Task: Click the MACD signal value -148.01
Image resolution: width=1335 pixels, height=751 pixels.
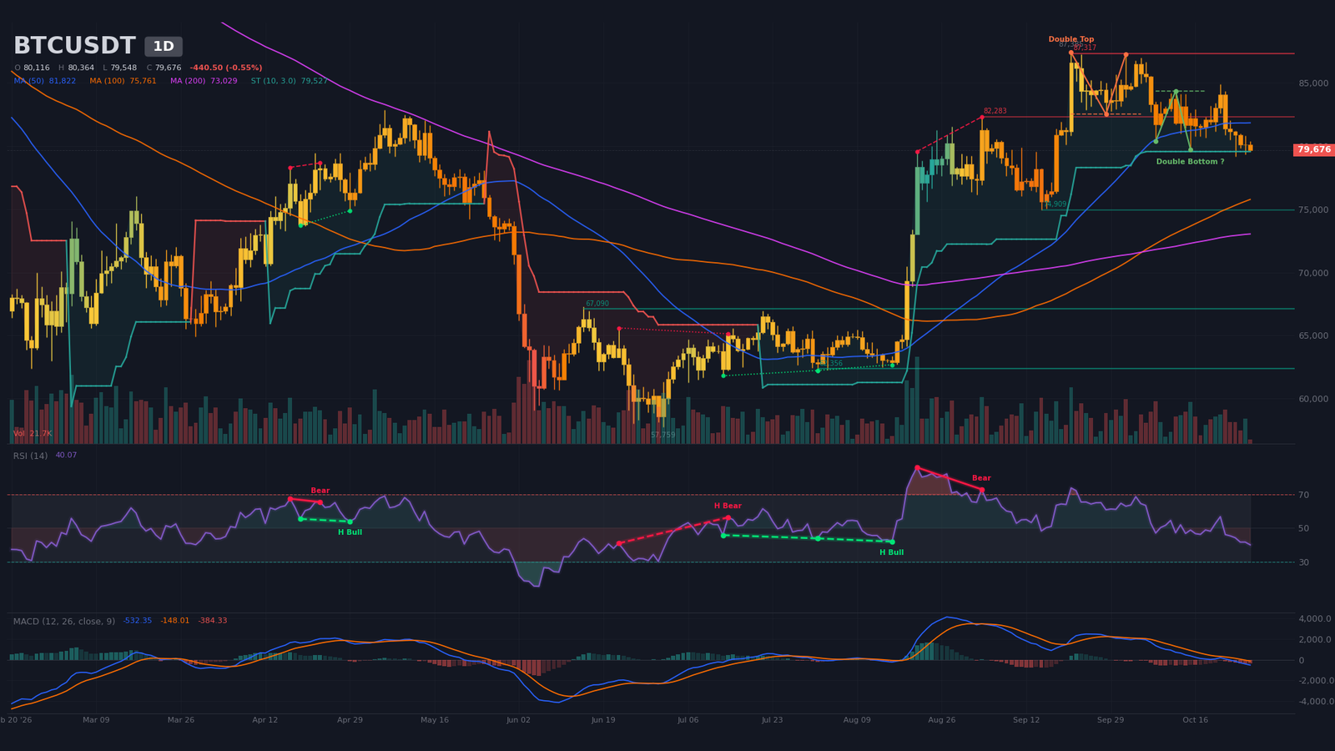Action: click(175, 621)
